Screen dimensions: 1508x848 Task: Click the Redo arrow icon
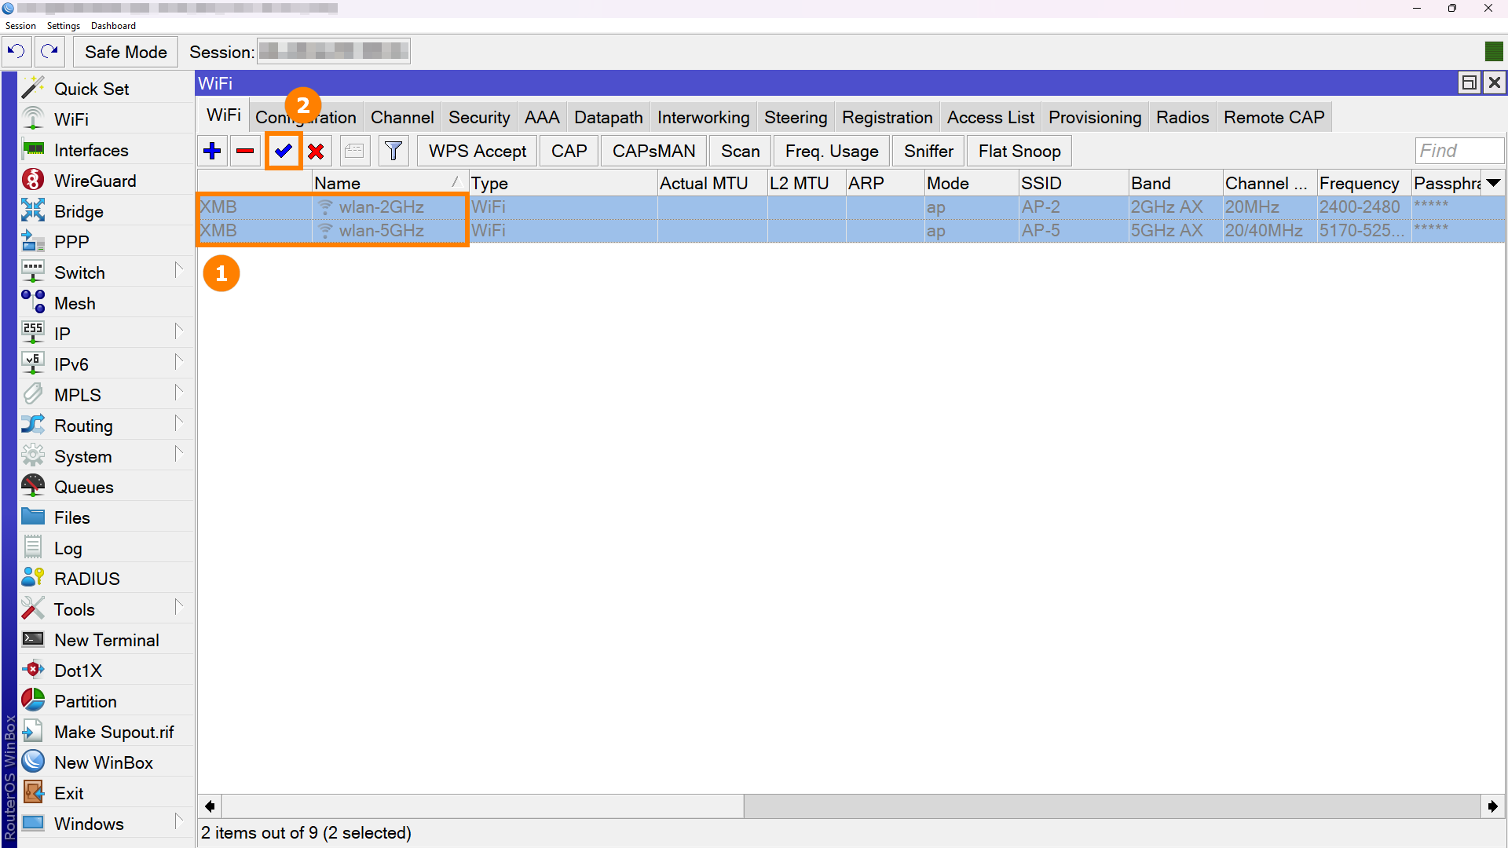(49, 52)
